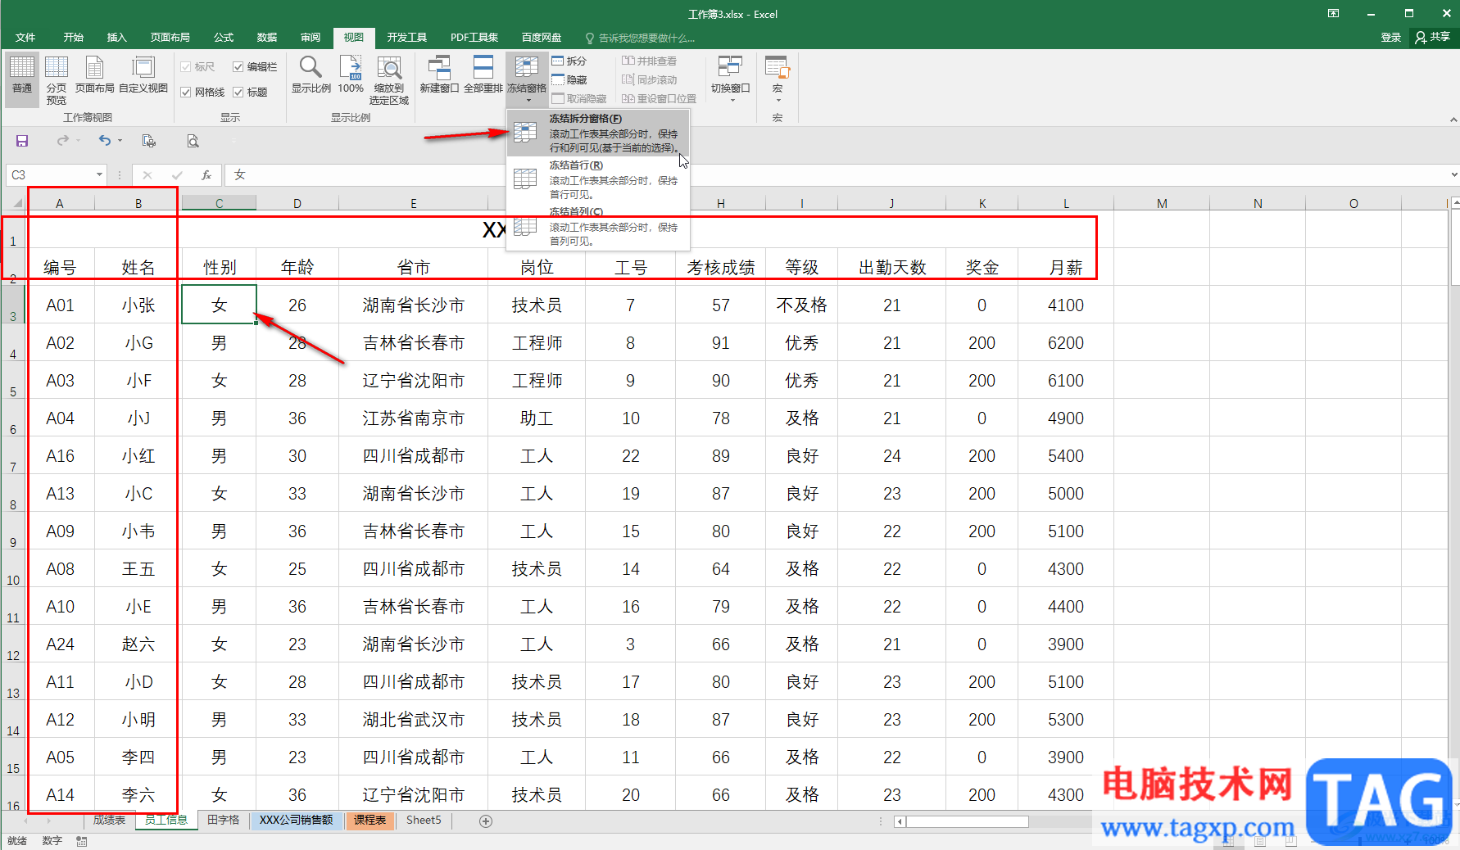The image size is (1460, 850).
Task: Click the add new sheet plus button
Action: pyautogui.click(x=486, y=821)
